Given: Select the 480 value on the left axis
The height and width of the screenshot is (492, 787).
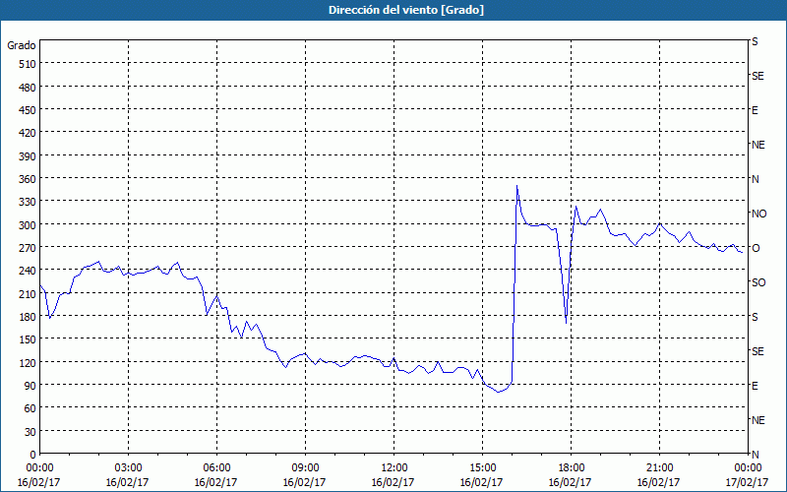Looking at the screenshot, I should point(28,87).
